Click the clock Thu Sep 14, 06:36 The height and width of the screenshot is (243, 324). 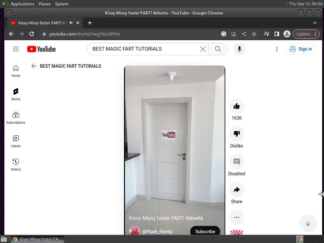[306, 4]
